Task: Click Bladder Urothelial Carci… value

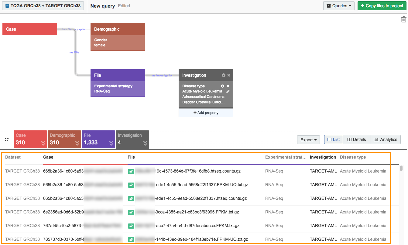Action: 203,102
